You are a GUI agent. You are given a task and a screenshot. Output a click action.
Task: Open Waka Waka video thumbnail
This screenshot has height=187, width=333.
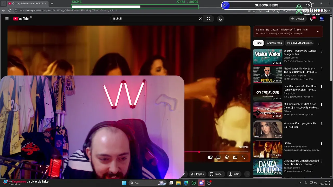(268, 57)
